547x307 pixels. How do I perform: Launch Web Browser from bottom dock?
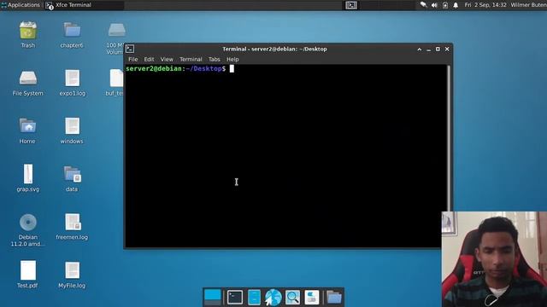(x=273, y=298)
